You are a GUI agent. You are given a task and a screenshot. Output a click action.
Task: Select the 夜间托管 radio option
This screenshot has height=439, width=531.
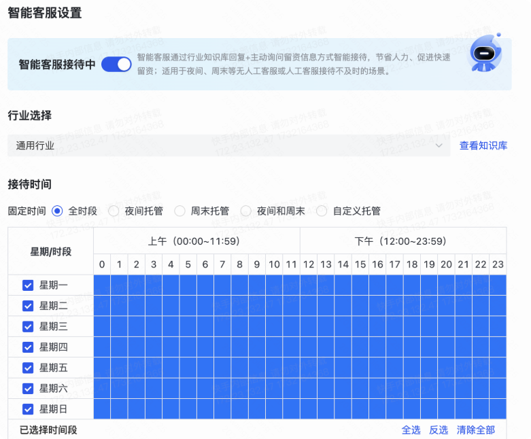click(x=114, y=211)
